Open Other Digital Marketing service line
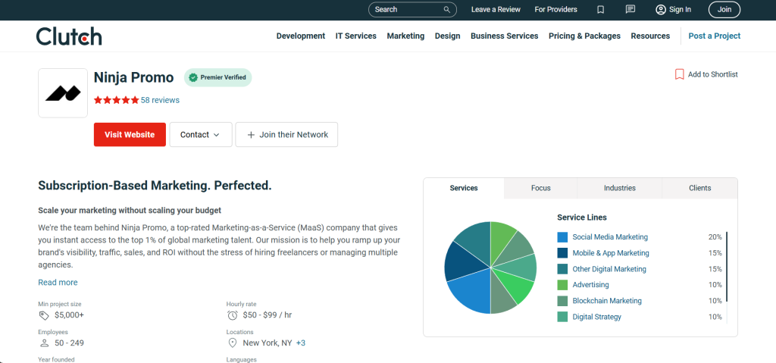 tap(609, 269)
